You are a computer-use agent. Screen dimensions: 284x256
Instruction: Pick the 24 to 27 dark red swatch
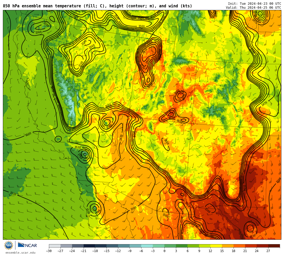click(x=263, y=246)
